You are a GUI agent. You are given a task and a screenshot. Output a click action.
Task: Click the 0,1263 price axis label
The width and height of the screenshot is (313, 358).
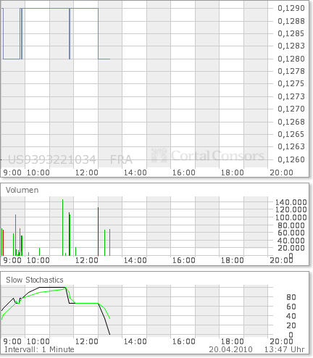[x=291, y=146]
